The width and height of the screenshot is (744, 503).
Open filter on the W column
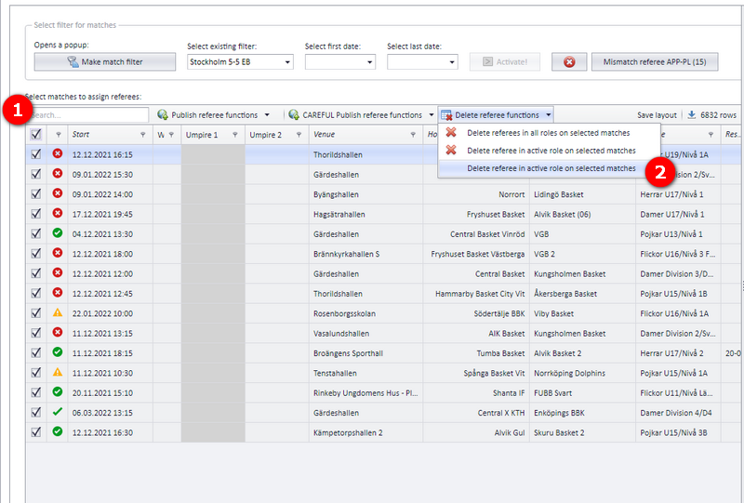click(171, 135)
